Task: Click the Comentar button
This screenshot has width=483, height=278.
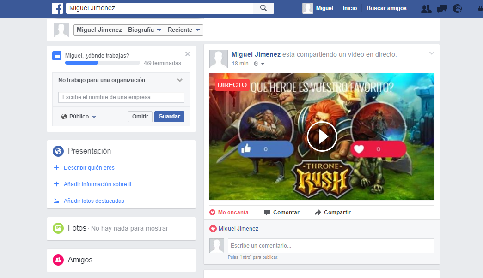Action: coord(282,212)
